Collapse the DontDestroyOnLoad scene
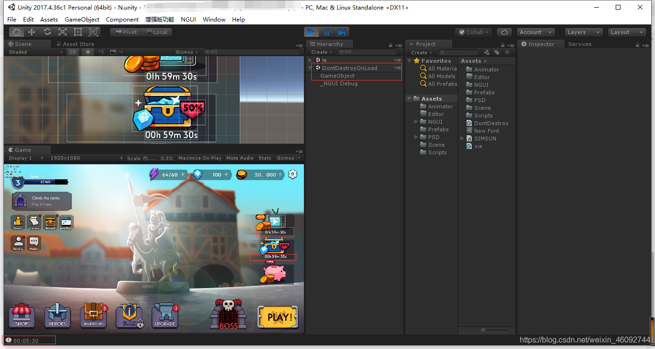This screenshot has width=655, height=349. point(311,68)
